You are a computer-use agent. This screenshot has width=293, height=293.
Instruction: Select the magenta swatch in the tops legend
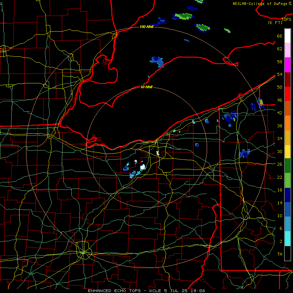(x=287, y=64)
